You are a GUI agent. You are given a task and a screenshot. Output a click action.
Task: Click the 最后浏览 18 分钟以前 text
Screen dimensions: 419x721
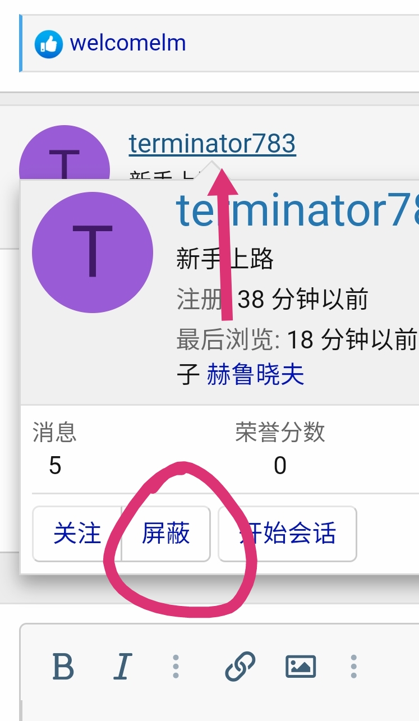point(297,339)
